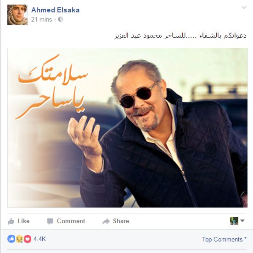Click the Arabic post caption text
Viewport: 253px width, 253px height.
pyautogui.click(x=180, y=36)
